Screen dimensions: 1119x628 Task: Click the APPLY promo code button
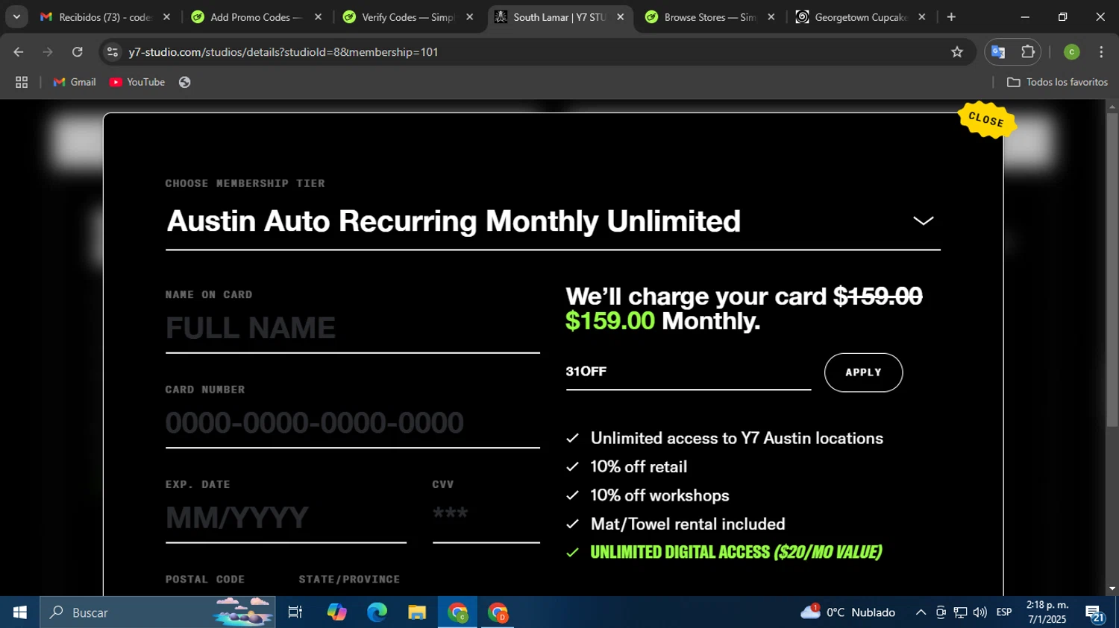pyautogui.click(x=863, y=372)
